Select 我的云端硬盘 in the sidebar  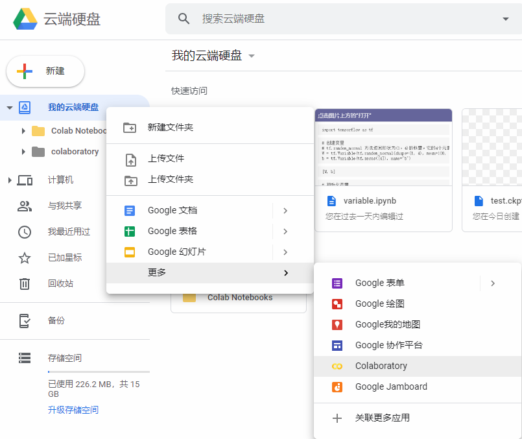pyautogui.click(x=73, y=107)
